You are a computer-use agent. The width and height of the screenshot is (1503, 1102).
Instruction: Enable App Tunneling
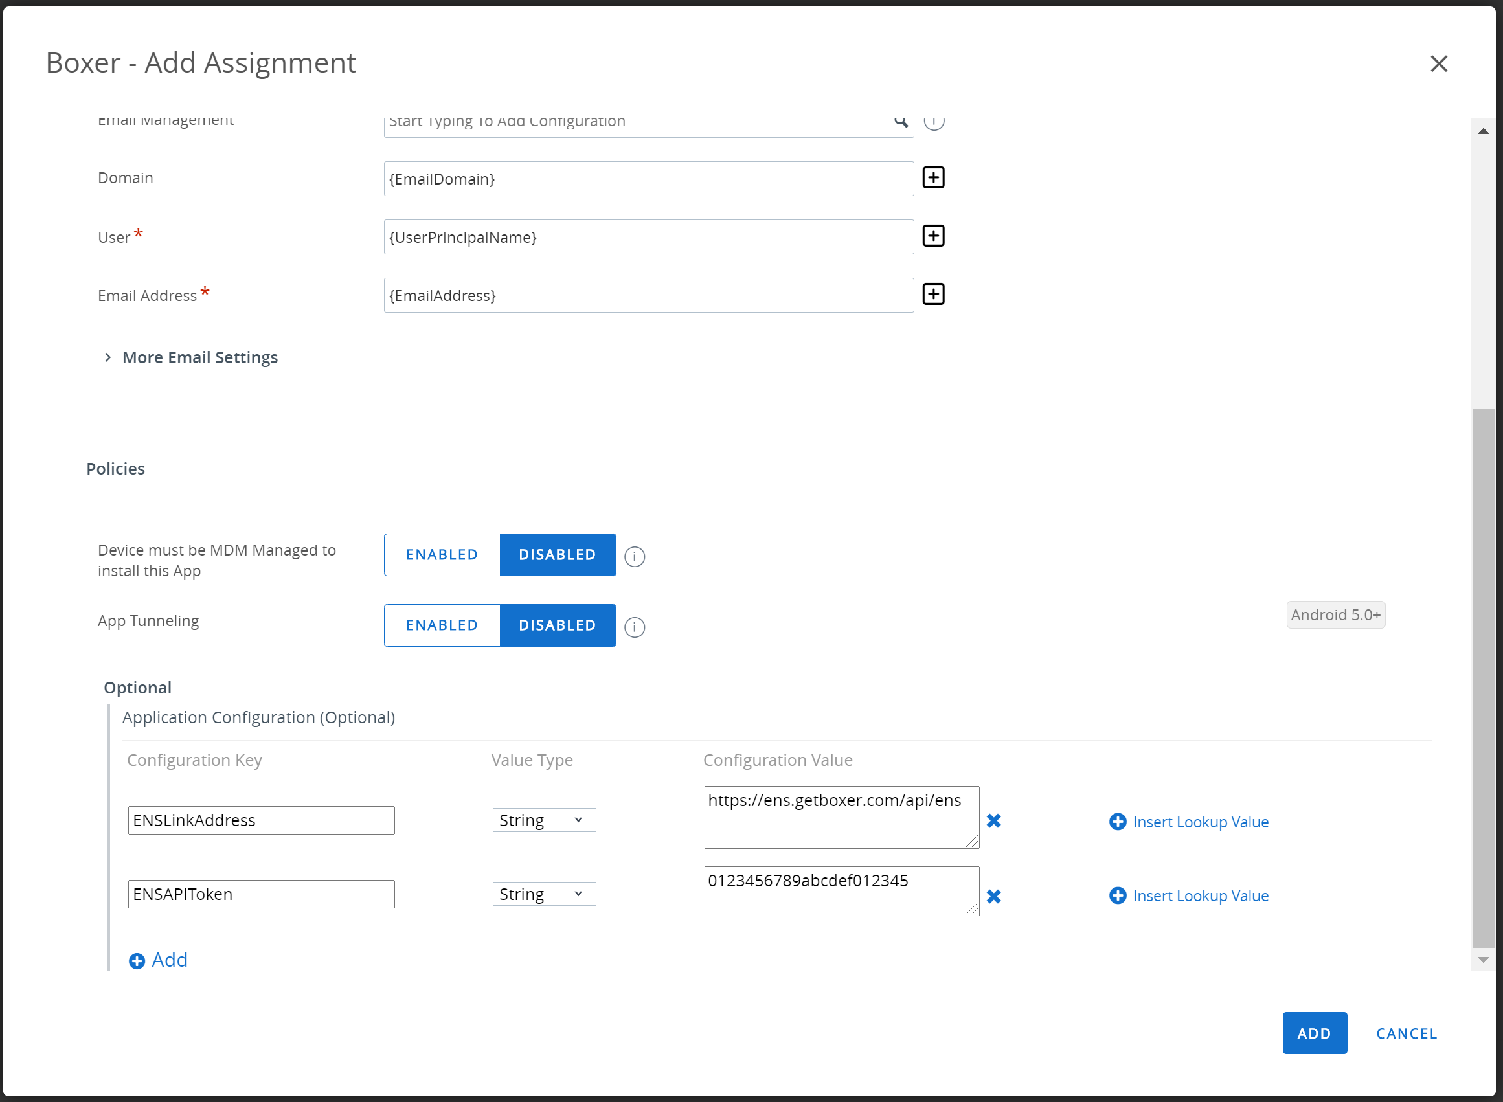point(442,625)
